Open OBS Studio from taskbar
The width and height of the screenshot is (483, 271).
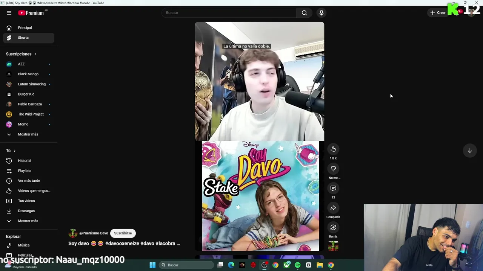[265, 265]
